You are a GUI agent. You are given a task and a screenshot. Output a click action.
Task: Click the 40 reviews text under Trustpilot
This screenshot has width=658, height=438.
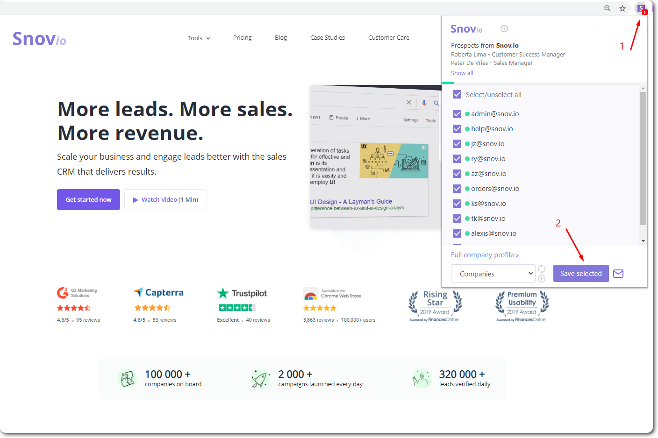258,320
